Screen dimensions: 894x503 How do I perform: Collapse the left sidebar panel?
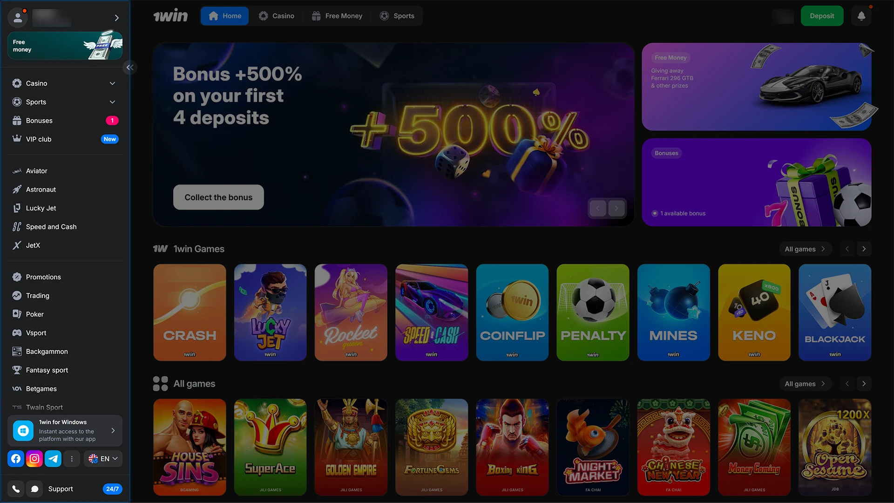pyautogui.click(x=130, y=68)
